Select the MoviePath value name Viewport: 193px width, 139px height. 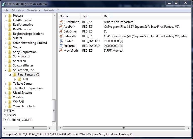[71, 51]
